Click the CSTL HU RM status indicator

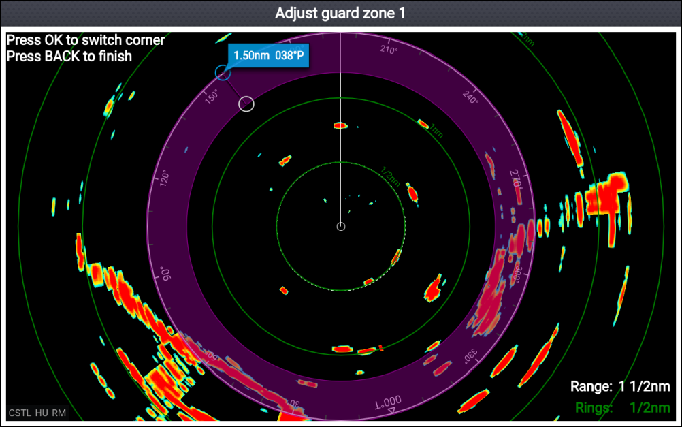[x=37, y=413]
